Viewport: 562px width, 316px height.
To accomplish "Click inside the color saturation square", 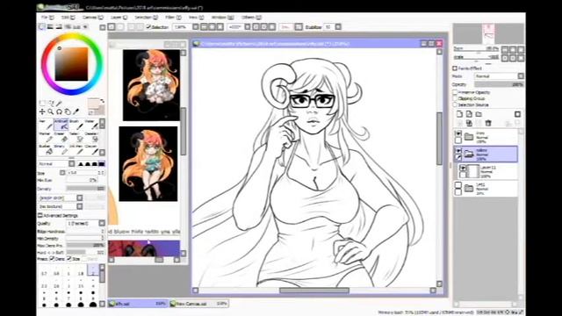I will tap(71, 64).
